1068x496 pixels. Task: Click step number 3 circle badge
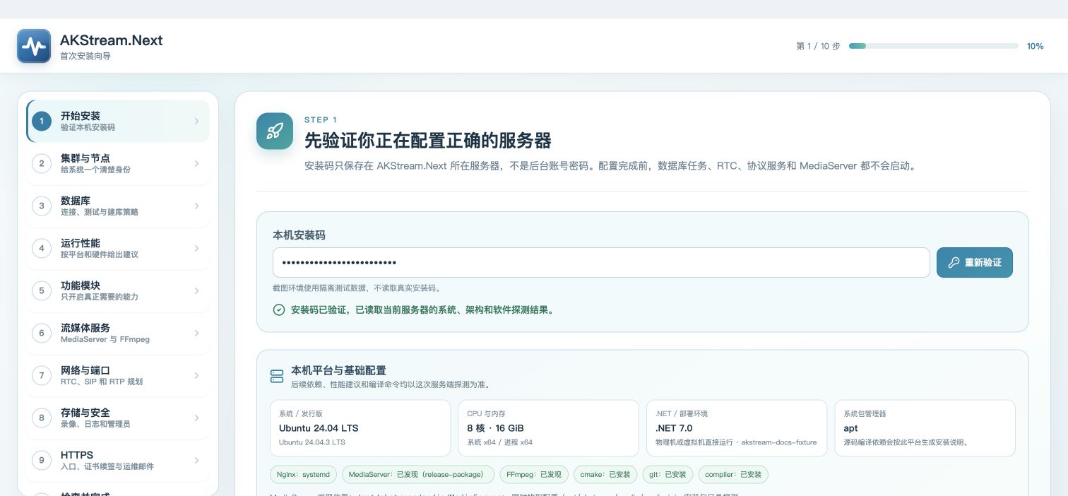click(42, 206)
